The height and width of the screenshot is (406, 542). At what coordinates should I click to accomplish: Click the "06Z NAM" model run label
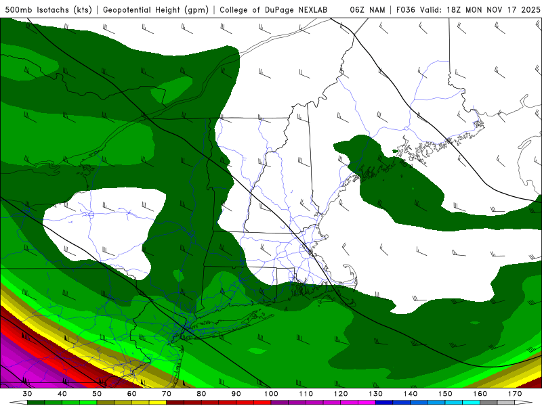[x=367, y=10]
